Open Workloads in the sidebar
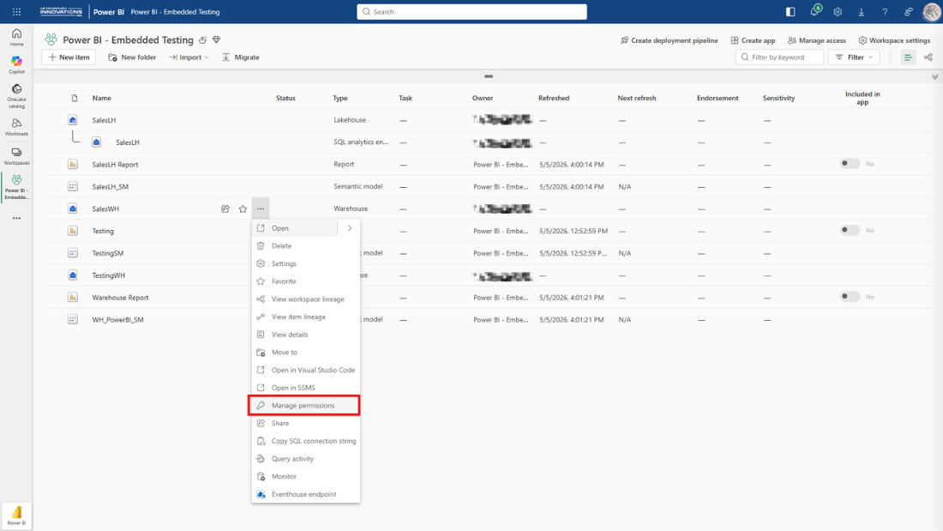943x531 pixels. coord(16,127)
